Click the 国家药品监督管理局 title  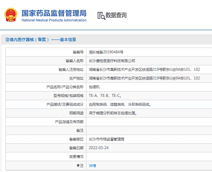click(x=54, y=13)
